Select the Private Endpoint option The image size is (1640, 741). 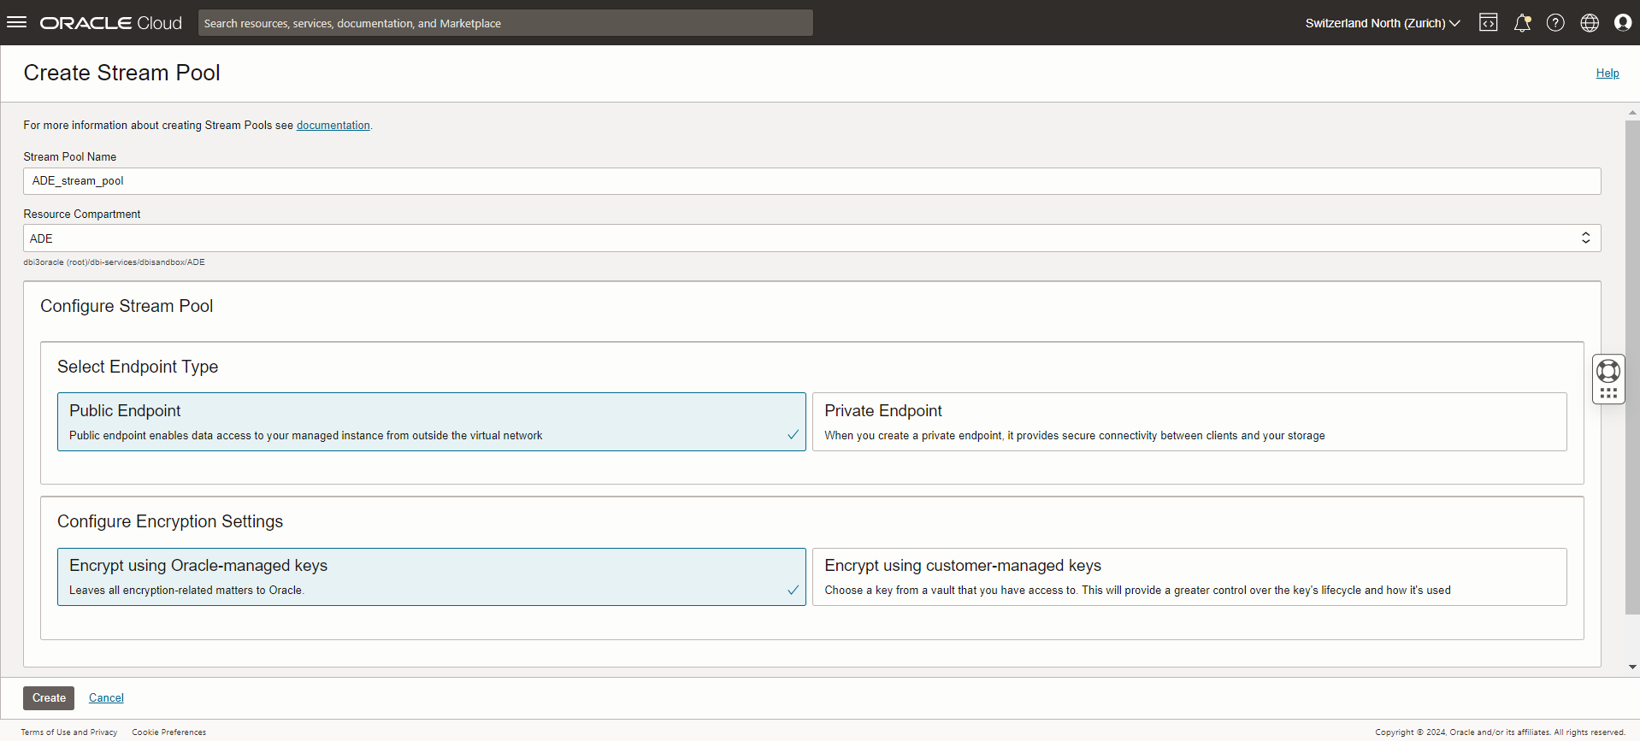[x=1189, y=421]
